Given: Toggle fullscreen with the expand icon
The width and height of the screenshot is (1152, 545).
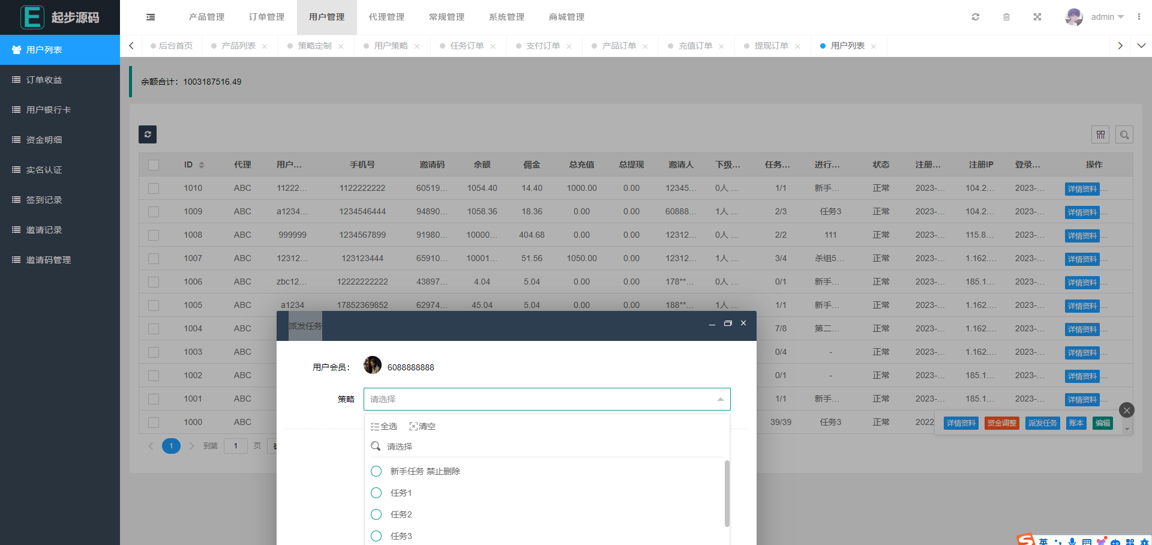Looking at the screenshot, I should [x=1037, y=17].
